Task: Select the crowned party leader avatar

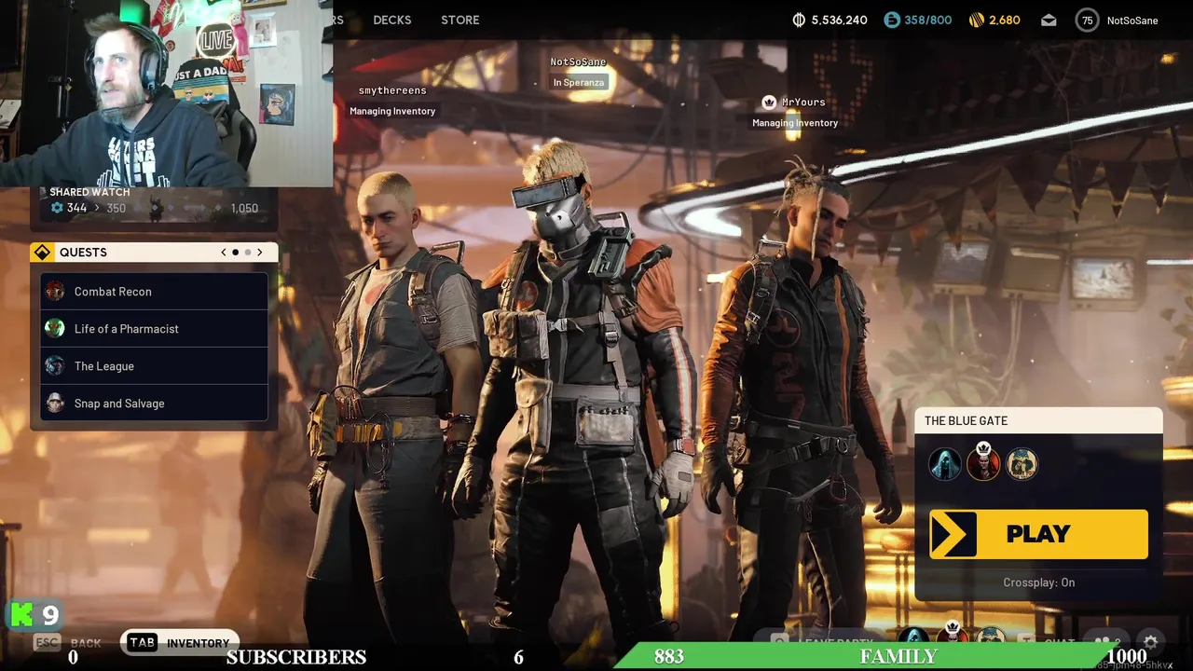Action: [983, 462]
